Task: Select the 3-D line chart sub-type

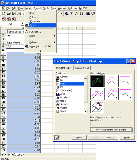Action: [97, 107]
